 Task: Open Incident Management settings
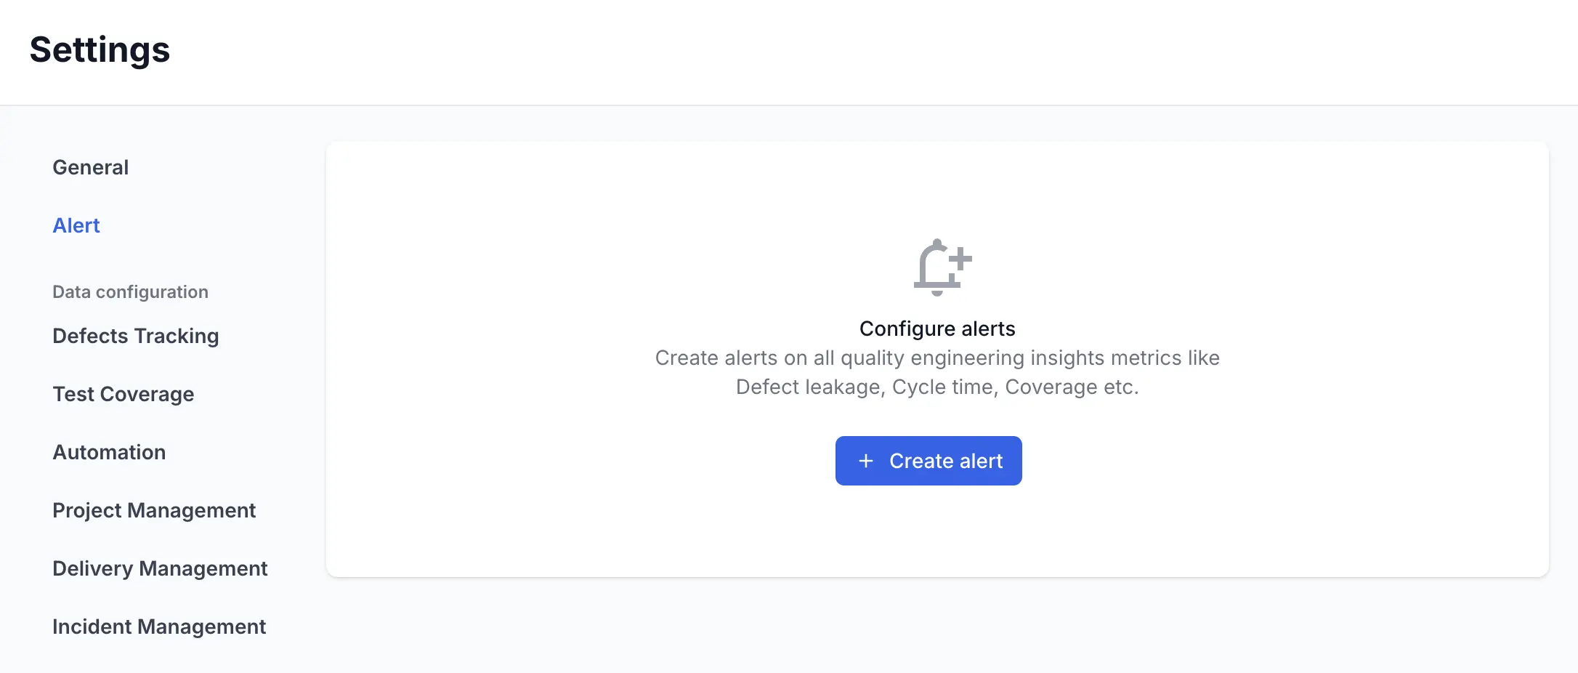click(x=159, y=626)
